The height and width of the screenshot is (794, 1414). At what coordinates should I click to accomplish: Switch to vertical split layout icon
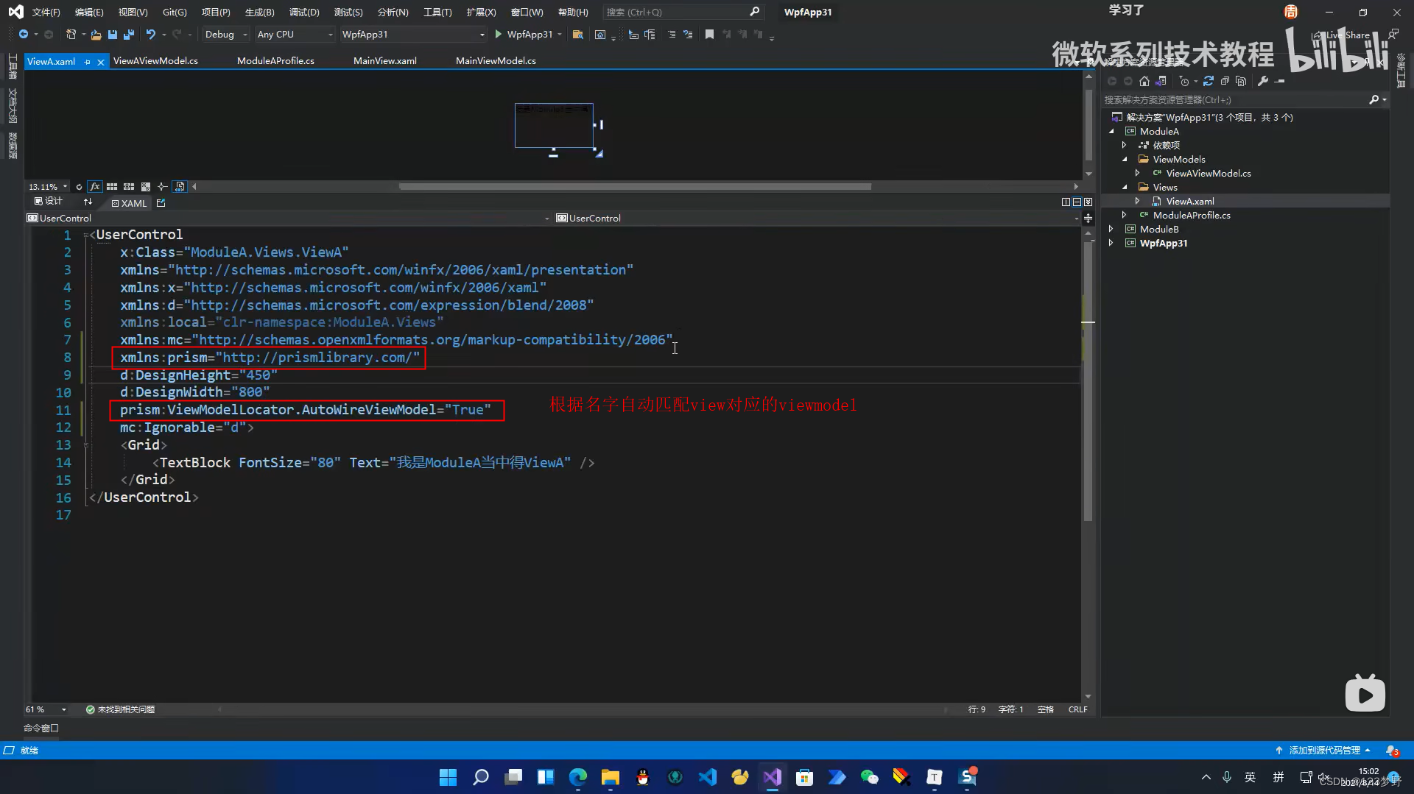(x=1066, y=202)
